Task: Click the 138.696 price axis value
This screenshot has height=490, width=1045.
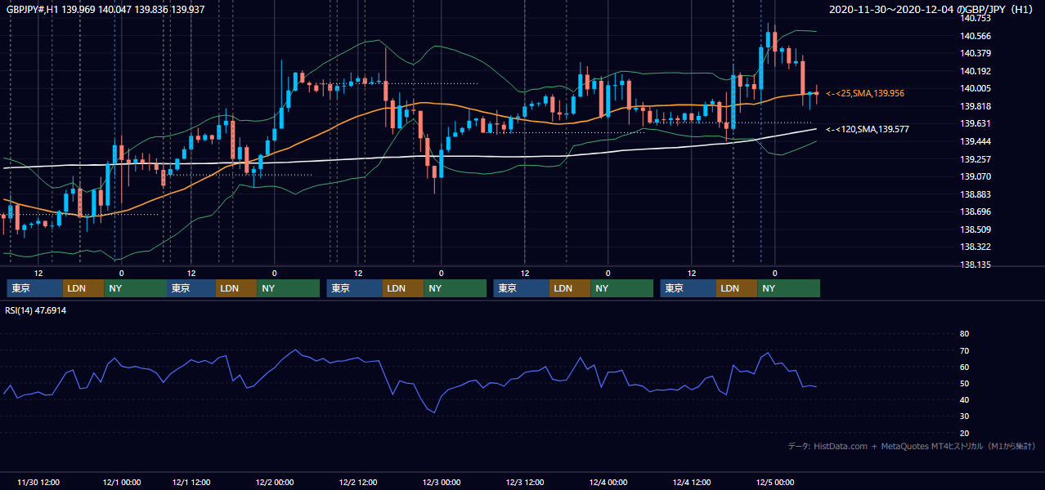Action: 976,212
